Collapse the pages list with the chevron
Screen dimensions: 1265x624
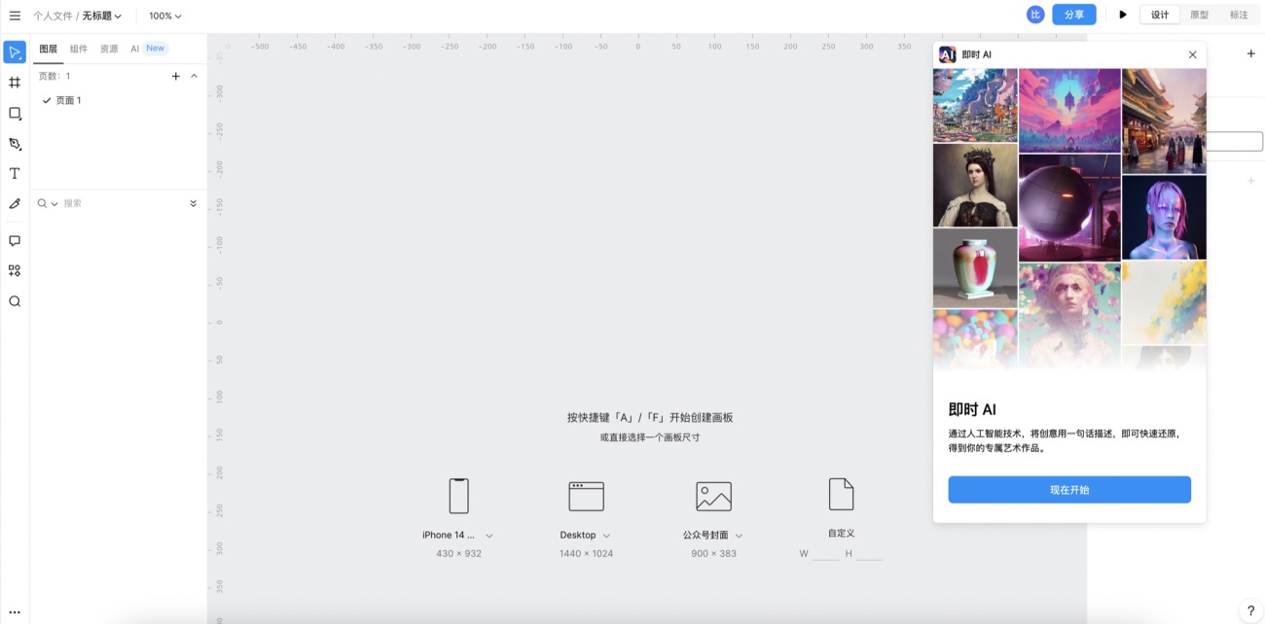[194, 76]
